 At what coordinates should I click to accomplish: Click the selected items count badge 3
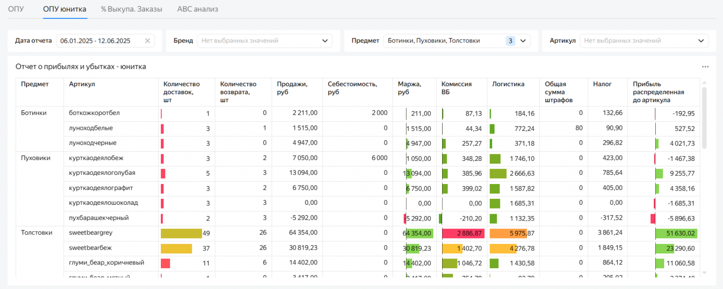tap(510, 41)
